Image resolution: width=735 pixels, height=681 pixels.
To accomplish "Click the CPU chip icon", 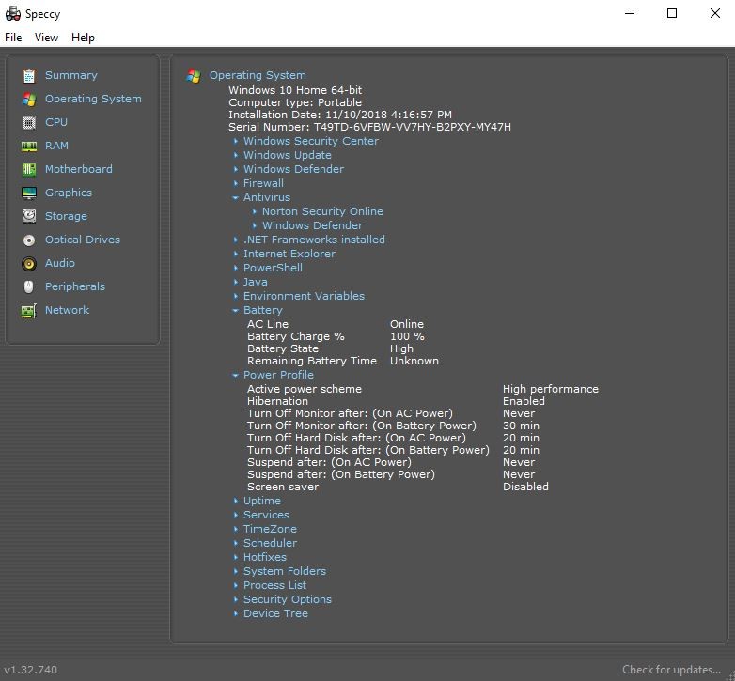I will 29,122.
